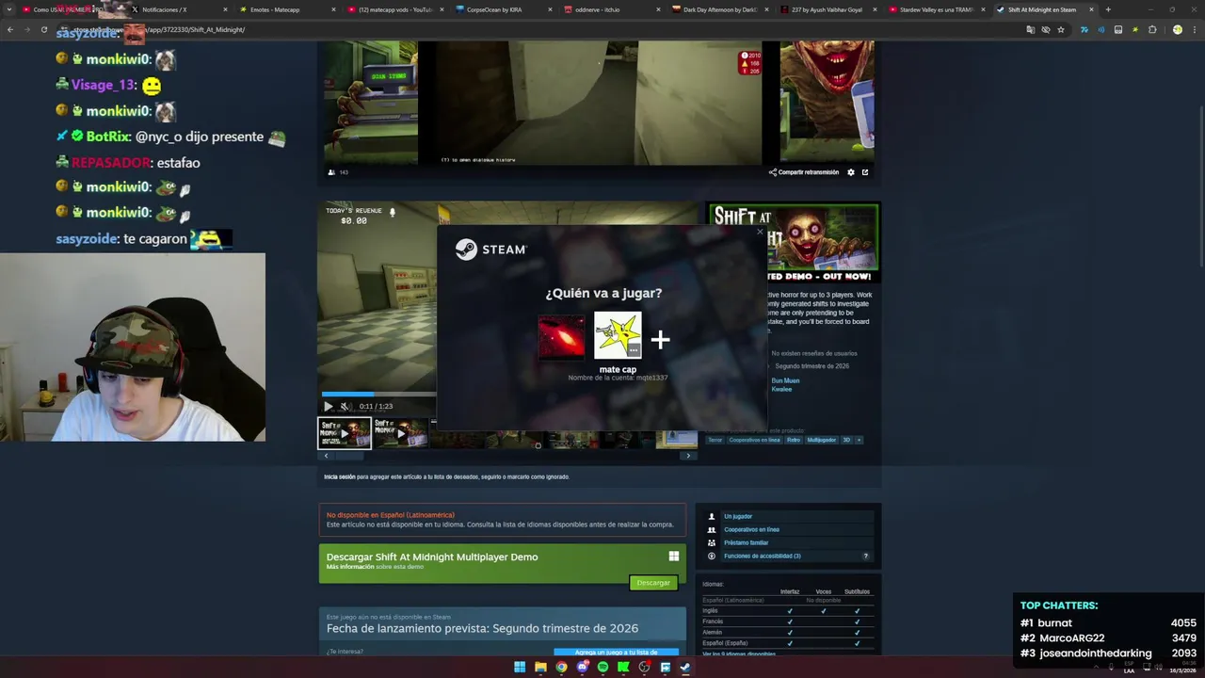Seek on the trailer progress bar
Image resolution: width=1205 pixels, height=678 pixels.
coord(378,395)
